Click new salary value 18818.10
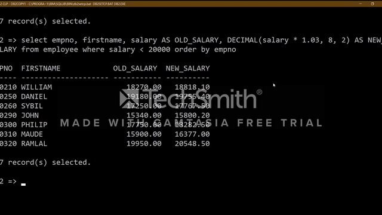382x215 pixels. pyautogui.click(x=192, y=87)
